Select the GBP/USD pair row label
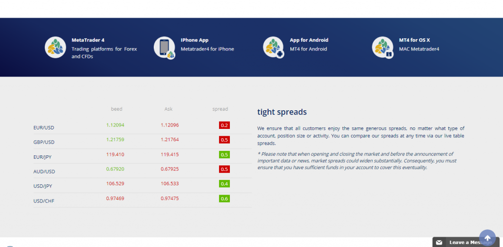The image size is (503, 247). point(44,142)
